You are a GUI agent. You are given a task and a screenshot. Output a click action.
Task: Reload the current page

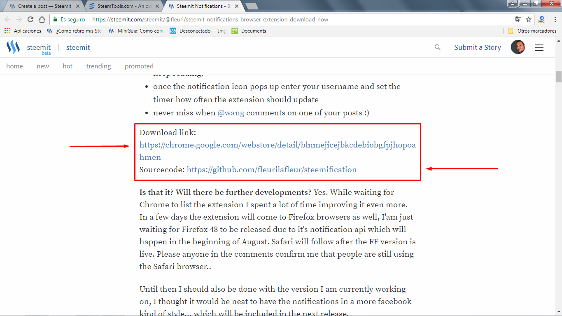(x=30, y=19)
